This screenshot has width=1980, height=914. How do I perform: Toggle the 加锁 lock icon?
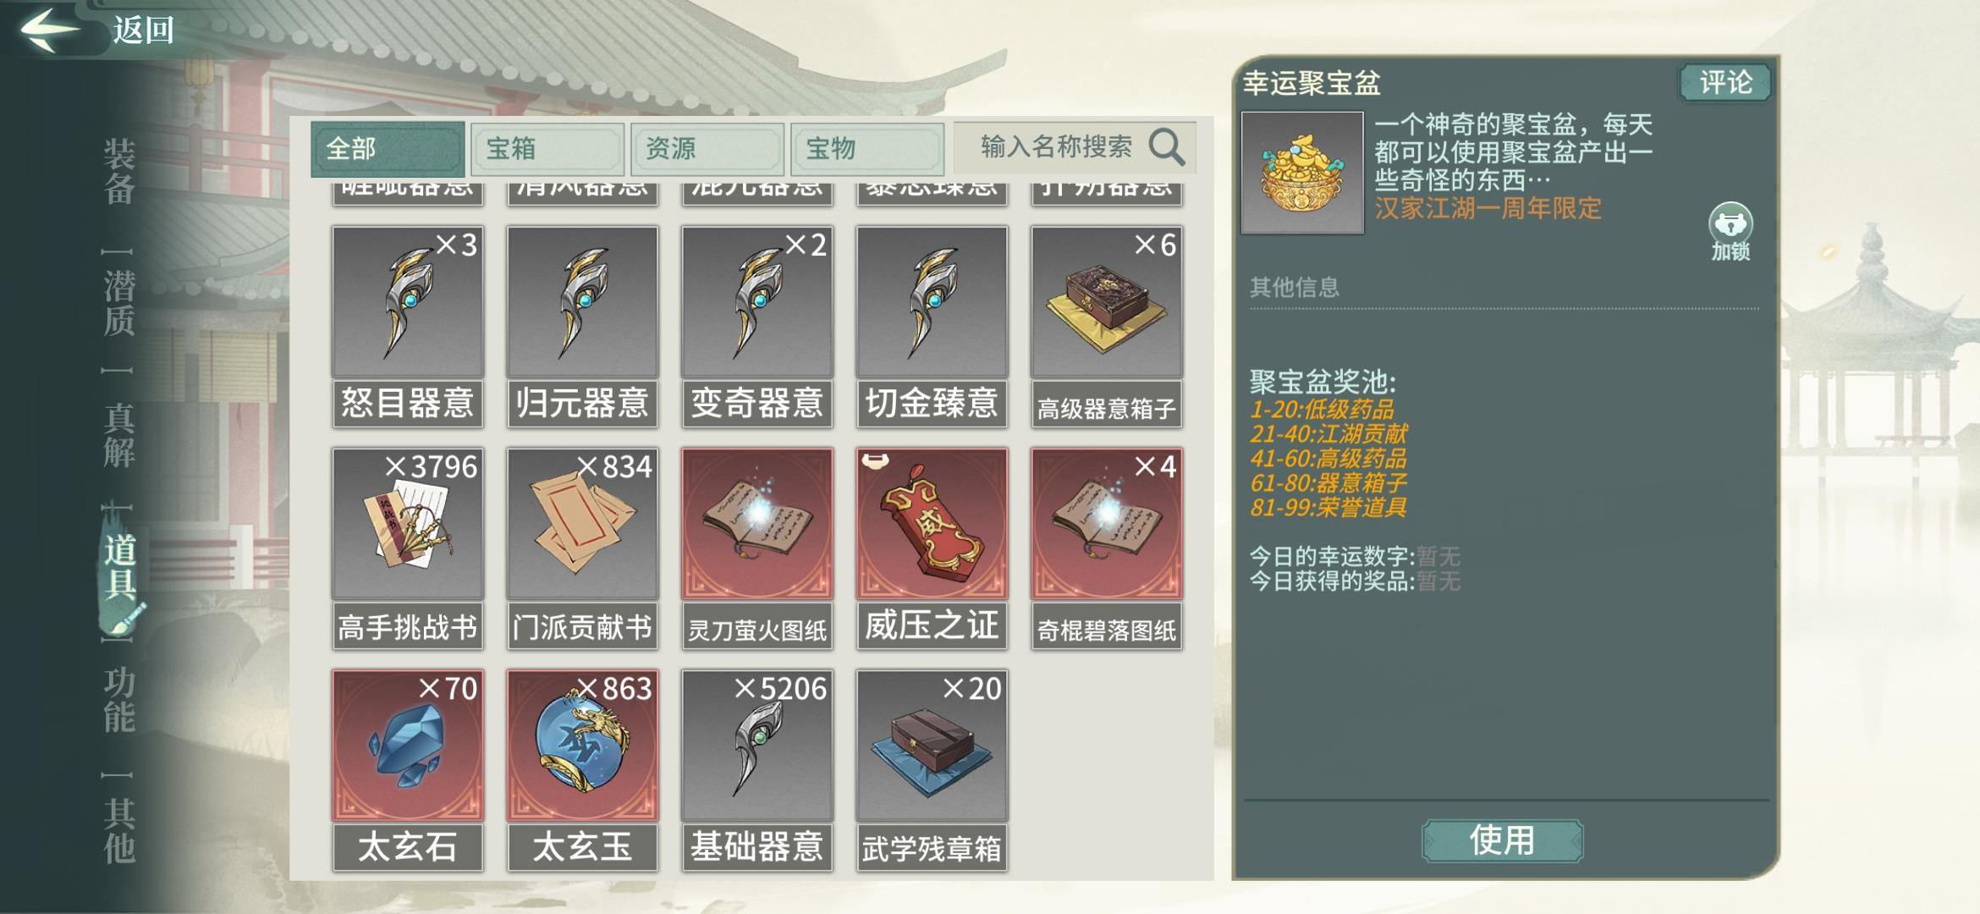(x=1730, y=232)
